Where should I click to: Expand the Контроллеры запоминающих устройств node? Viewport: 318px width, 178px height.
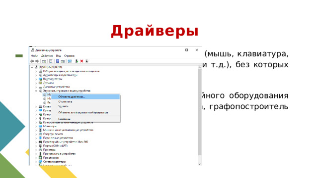click(36, 122)
